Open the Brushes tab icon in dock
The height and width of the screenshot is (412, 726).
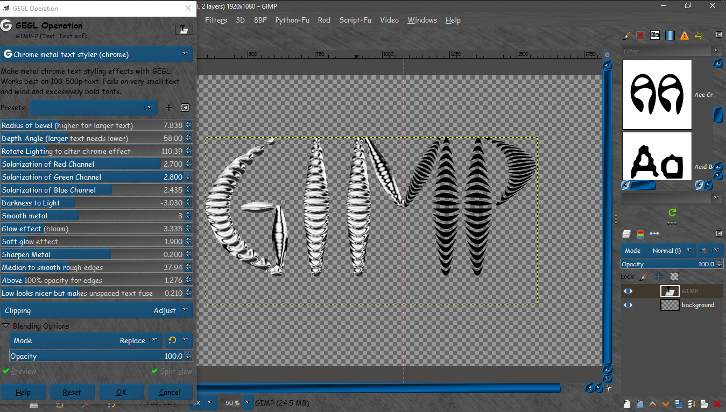pyautogui.click(x=626, y=35)
